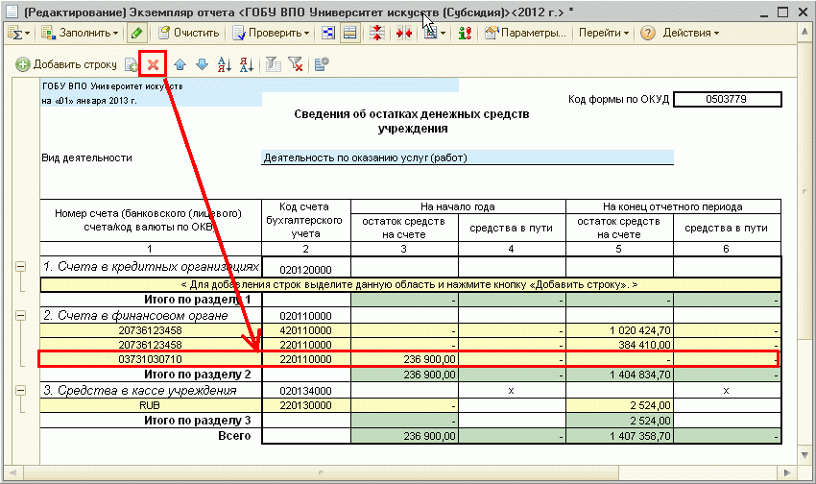
Task: Click the Очистить button
Action: point(188,33)
